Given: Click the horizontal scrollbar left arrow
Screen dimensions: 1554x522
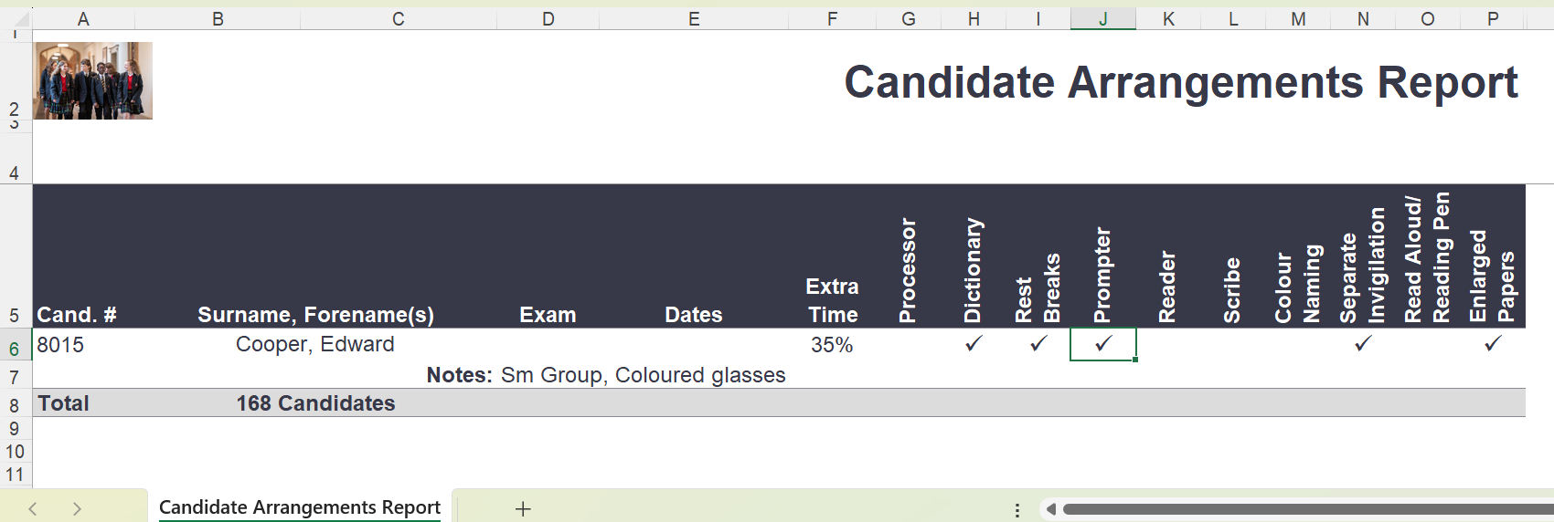Looking at the screenshot, I should coord(1051,509).
